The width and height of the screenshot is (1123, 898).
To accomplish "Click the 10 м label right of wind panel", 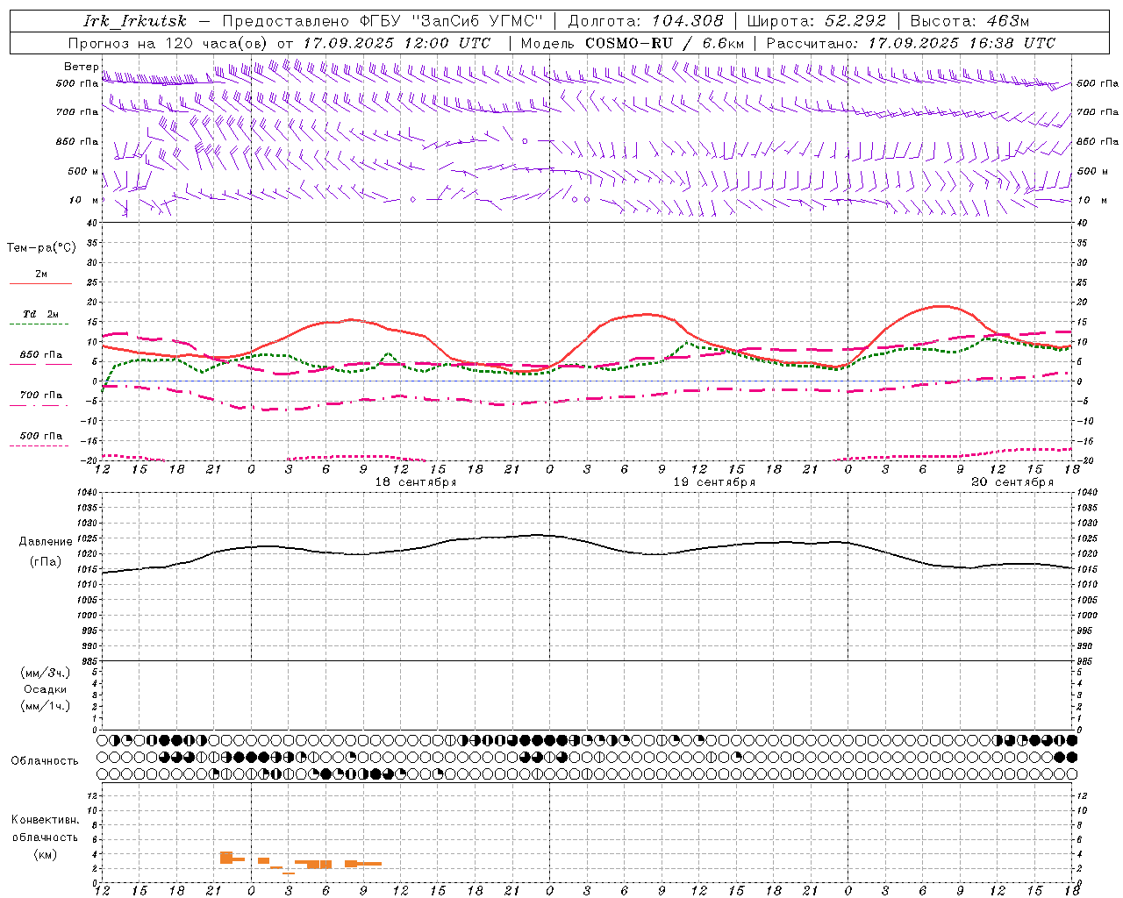I will tap(1091, 200).
